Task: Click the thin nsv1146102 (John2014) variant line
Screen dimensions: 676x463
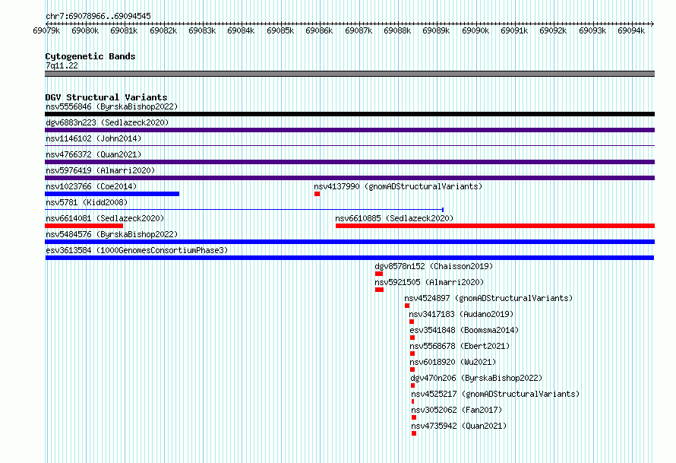Action: coord(349,146)
